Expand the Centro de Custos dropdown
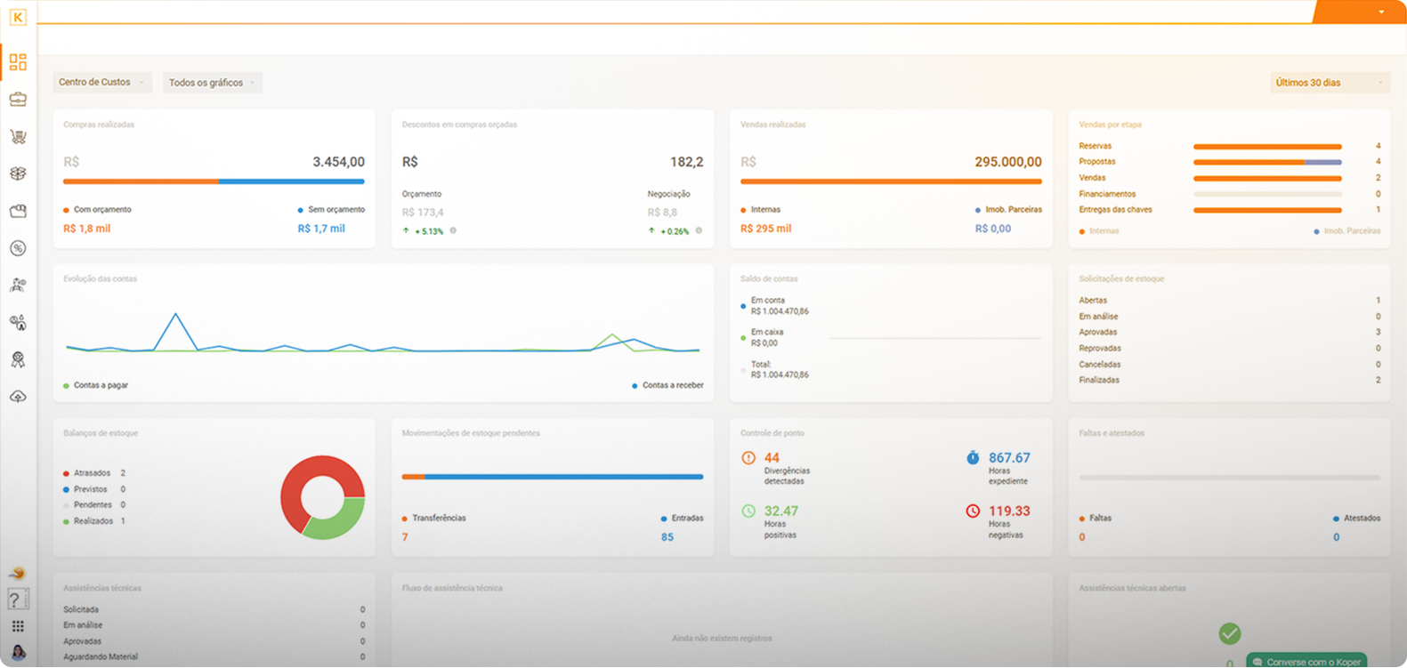 [x=101, y=83]
